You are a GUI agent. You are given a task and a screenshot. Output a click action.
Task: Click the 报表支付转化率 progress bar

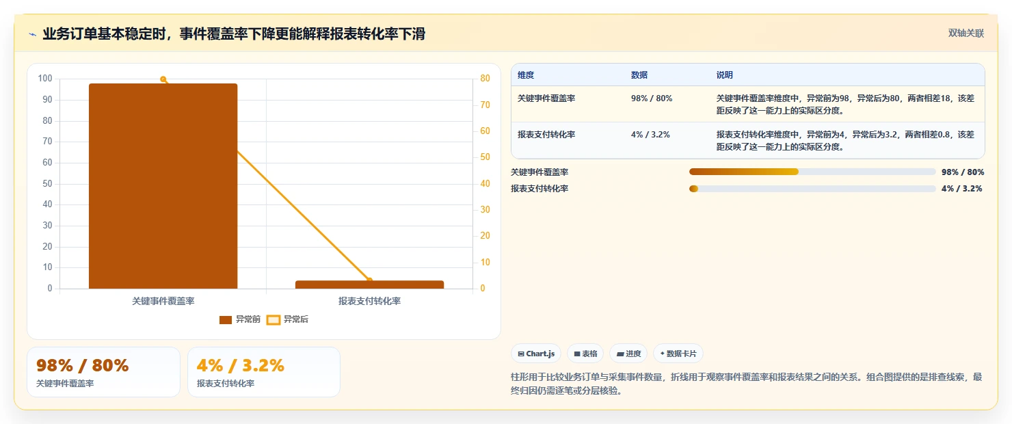pos(812,189)
